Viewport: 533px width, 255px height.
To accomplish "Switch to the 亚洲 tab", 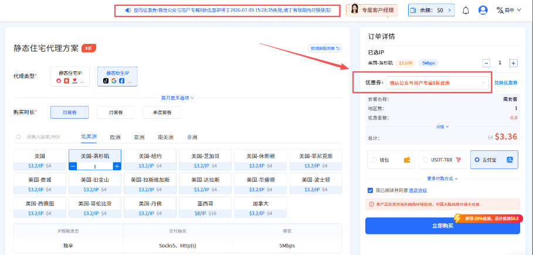I will [x=139, y=137].
